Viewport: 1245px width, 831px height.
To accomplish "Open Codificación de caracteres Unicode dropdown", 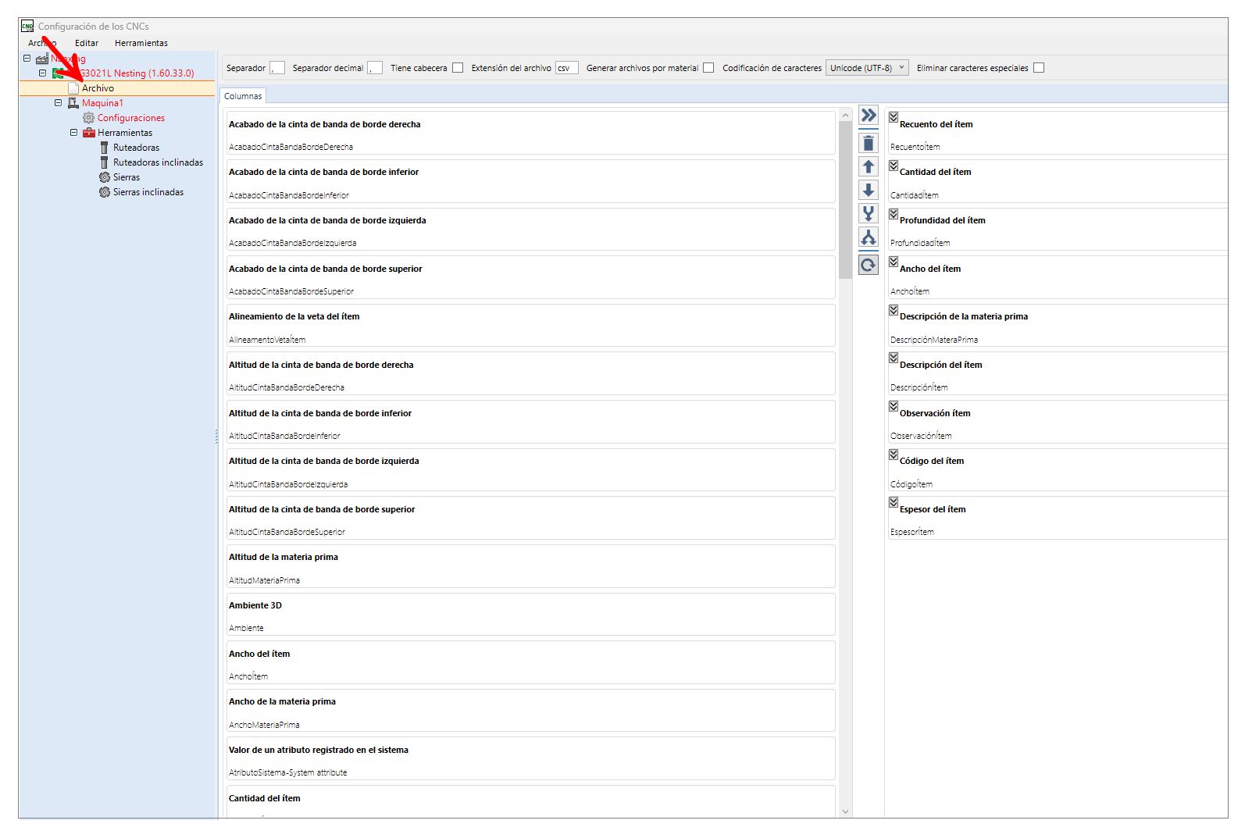I will tap(867, 68).
